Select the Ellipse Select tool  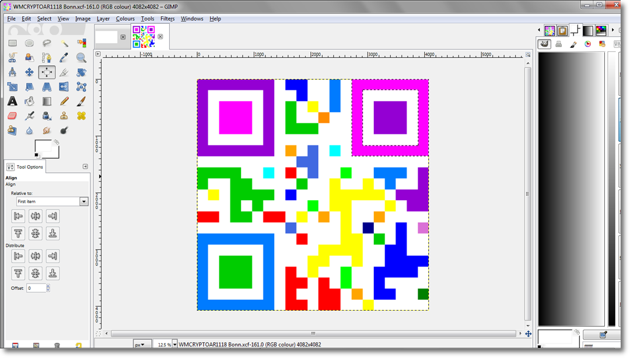pos(29,43)
